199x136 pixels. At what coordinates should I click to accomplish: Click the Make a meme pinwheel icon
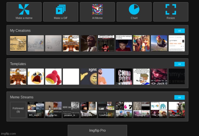pos(24,10)
